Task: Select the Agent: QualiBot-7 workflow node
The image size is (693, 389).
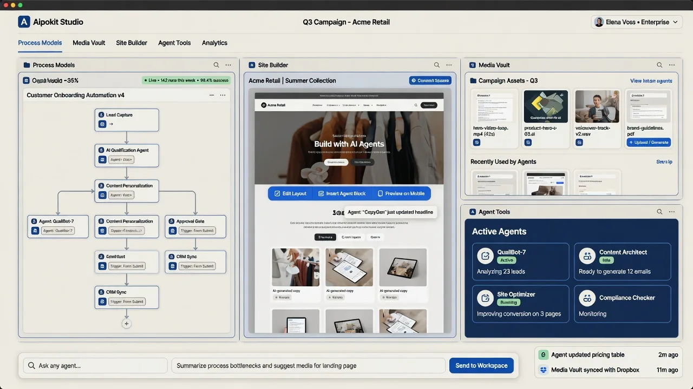Action: (58, 226)
